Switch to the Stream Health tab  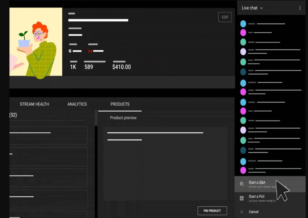[x=34, y=104]
